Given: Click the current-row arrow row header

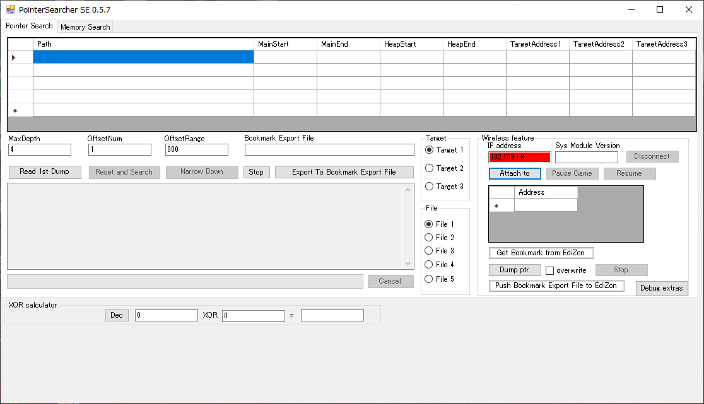Looking at the screenshot, I should 21,57.
